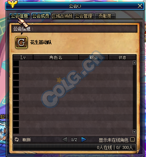Enable 显示未在线角色 checkbox
The height and width of the screenshot is (157, 146).
pyautogui.click(x=132, y=140)
